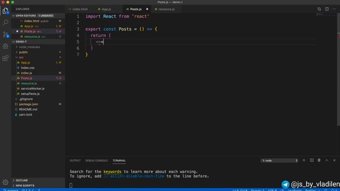Image resolution: width=340 pixels, height=191 pixels.
Task: Open the Output panel tab
Action: pyautogui.click(x=75, y=160)
